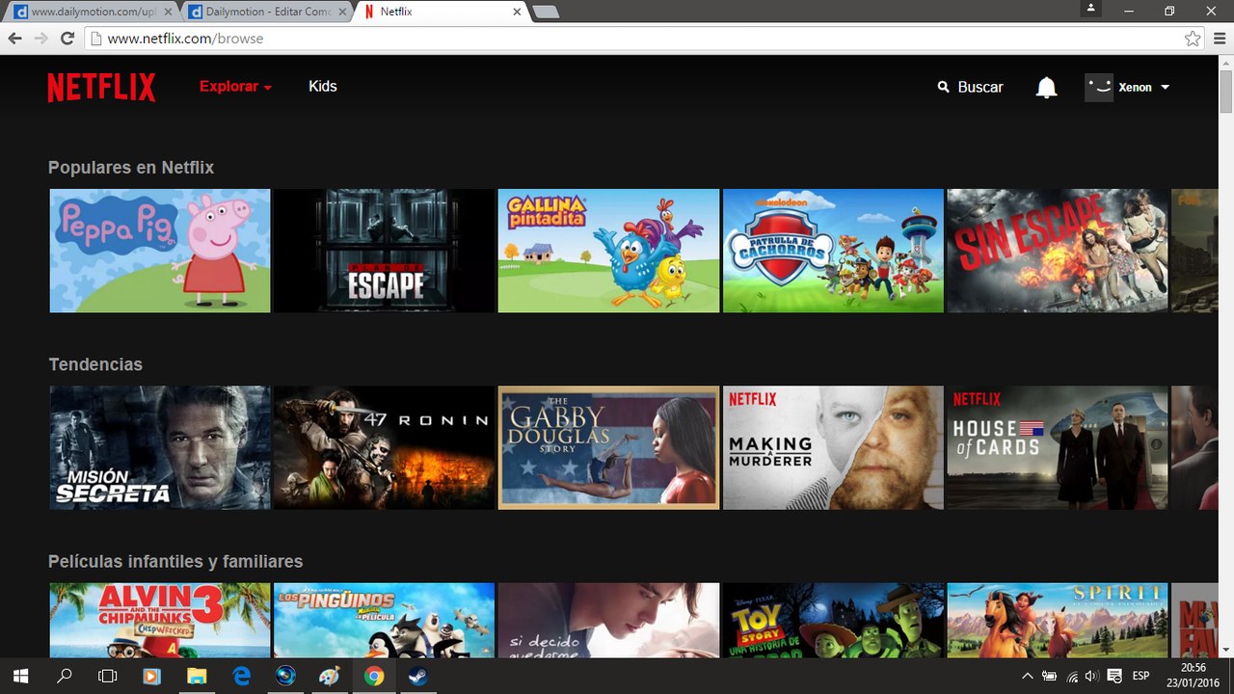Open the camera lens app on taskbar

tap(285, 676)
